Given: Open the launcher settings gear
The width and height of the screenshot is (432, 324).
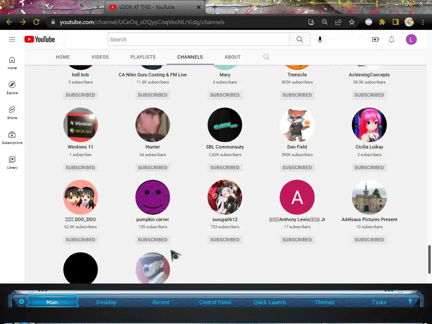Looking at the screenshot, I should coord(22,301).
